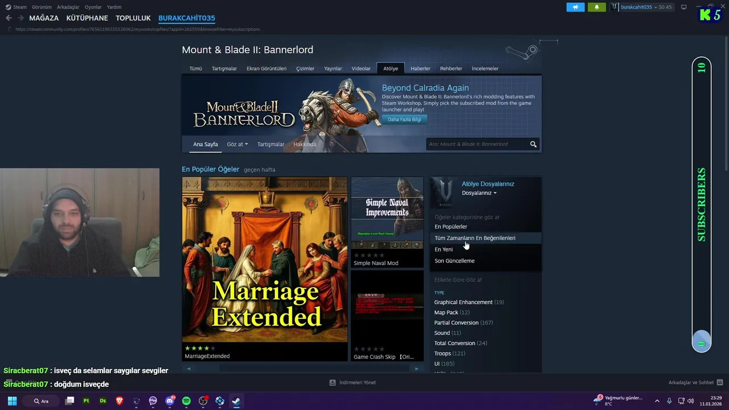The width and height of the screenshot is (729, 410).
Task: Browse Tüm Zamanların En Beğenilenleri
Action: click(x=485, y=238)
